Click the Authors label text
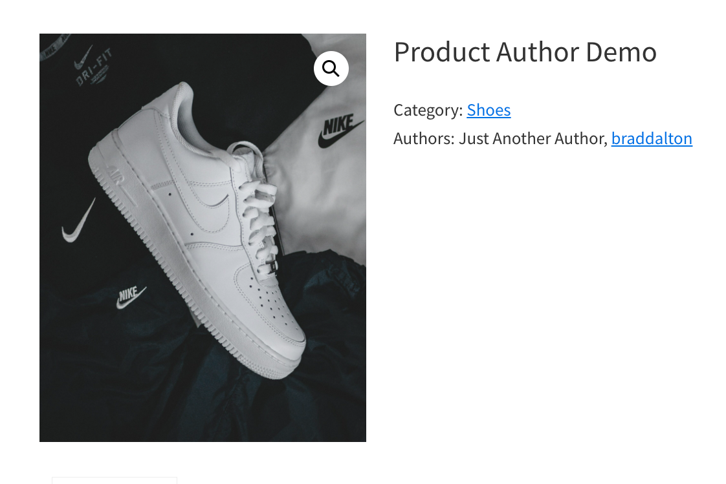The image size is (726, 484). pos(424,138)
